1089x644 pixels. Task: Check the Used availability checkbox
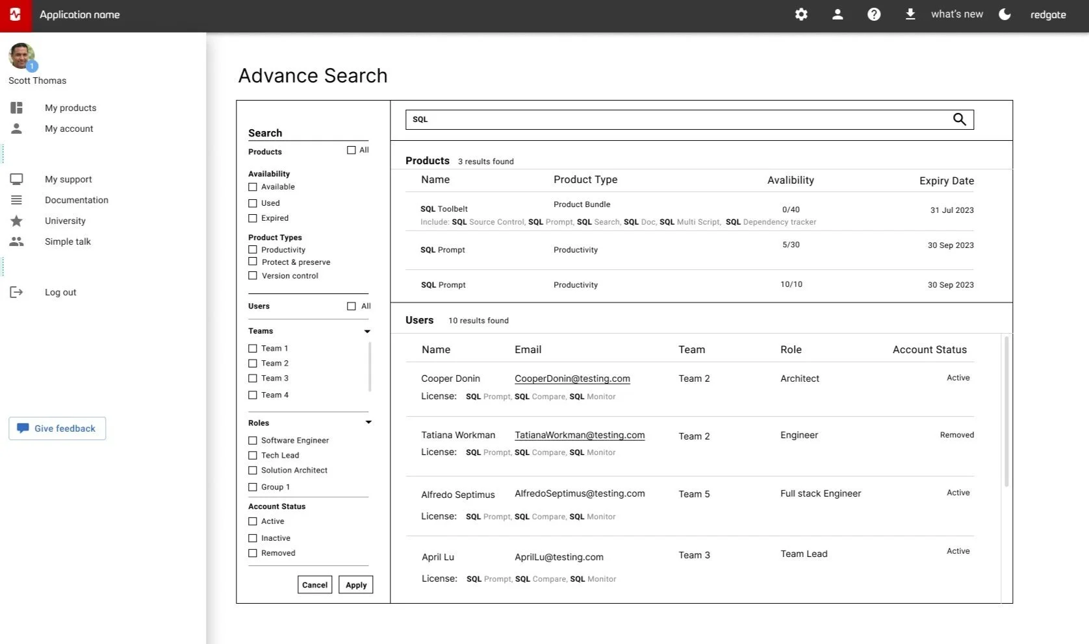click(253, 203)
